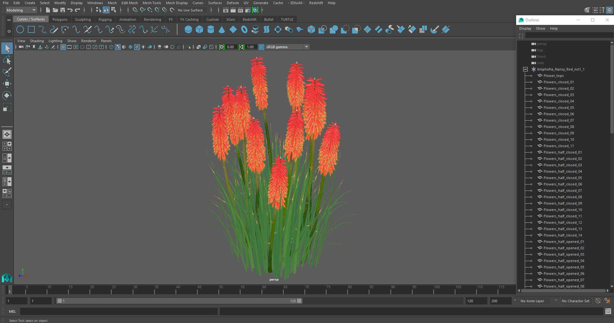The image size is (614, 323).
Task: Select the single perspective pane layout
Action: (7, 134)
